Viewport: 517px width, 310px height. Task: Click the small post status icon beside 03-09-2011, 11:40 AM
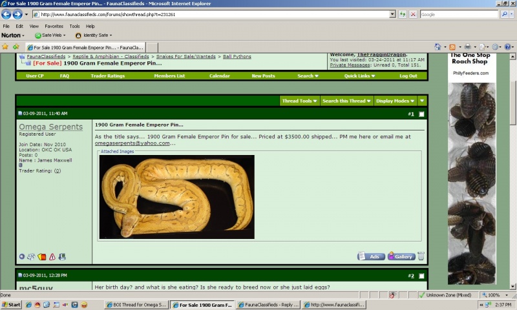coord(20,113)
